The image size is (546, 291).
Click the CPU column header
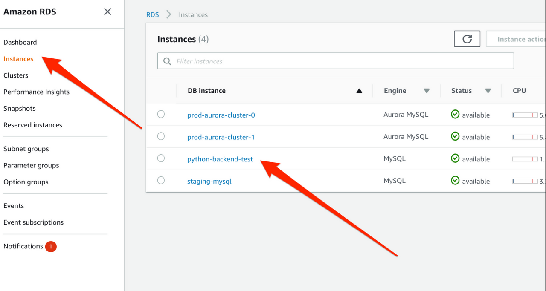click(520, 91)
